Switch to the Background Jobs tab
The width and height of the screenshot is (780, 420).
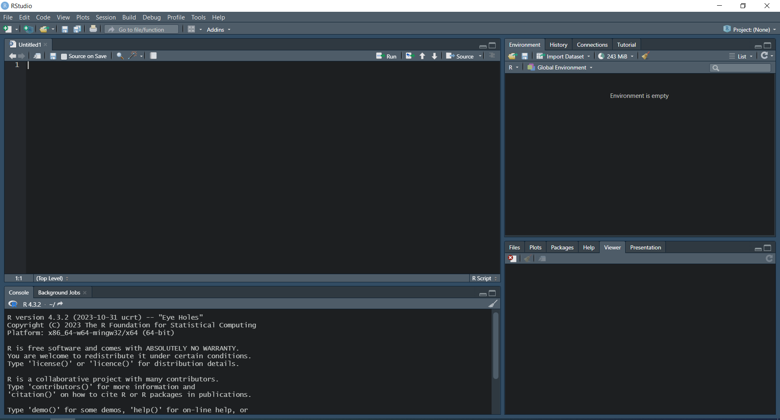pos(59,292)
